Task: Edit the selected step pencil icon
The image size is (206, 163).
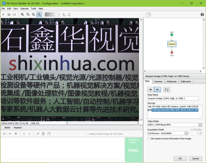Action: 38,134
